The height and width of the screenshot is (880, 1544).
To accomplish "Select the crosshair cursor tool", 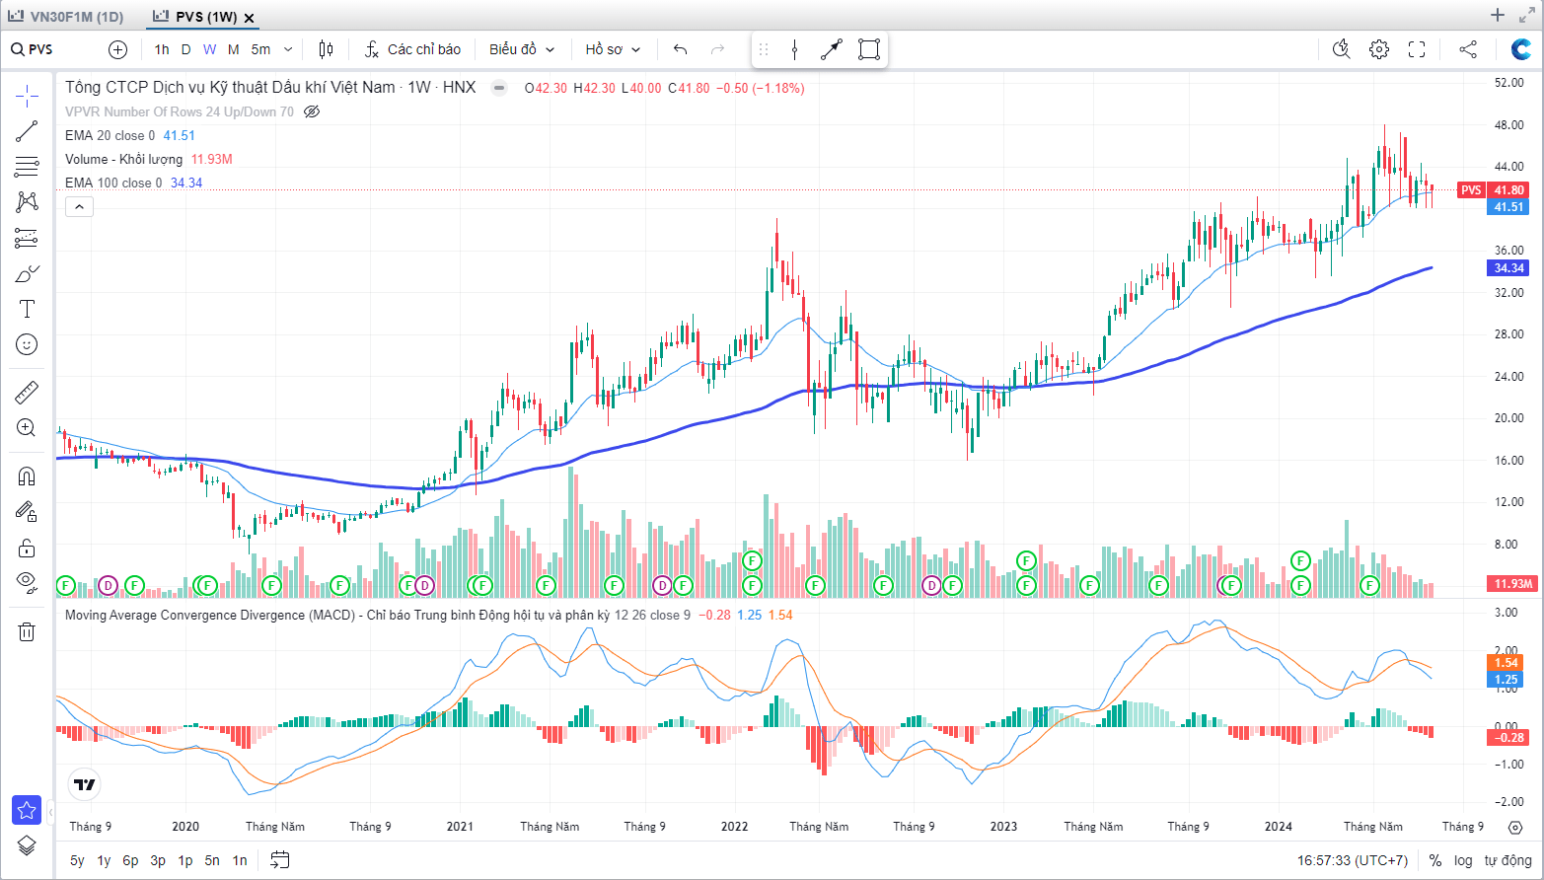I will 27,96.
